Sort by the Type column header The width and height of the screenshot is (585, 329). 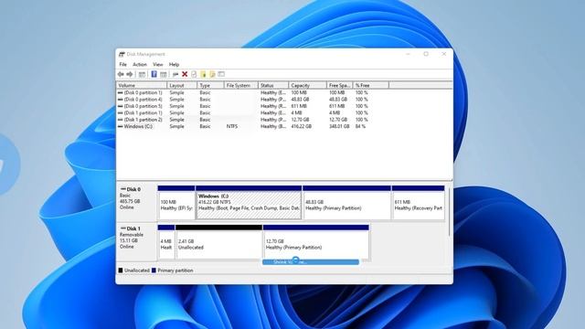[210, 85]
